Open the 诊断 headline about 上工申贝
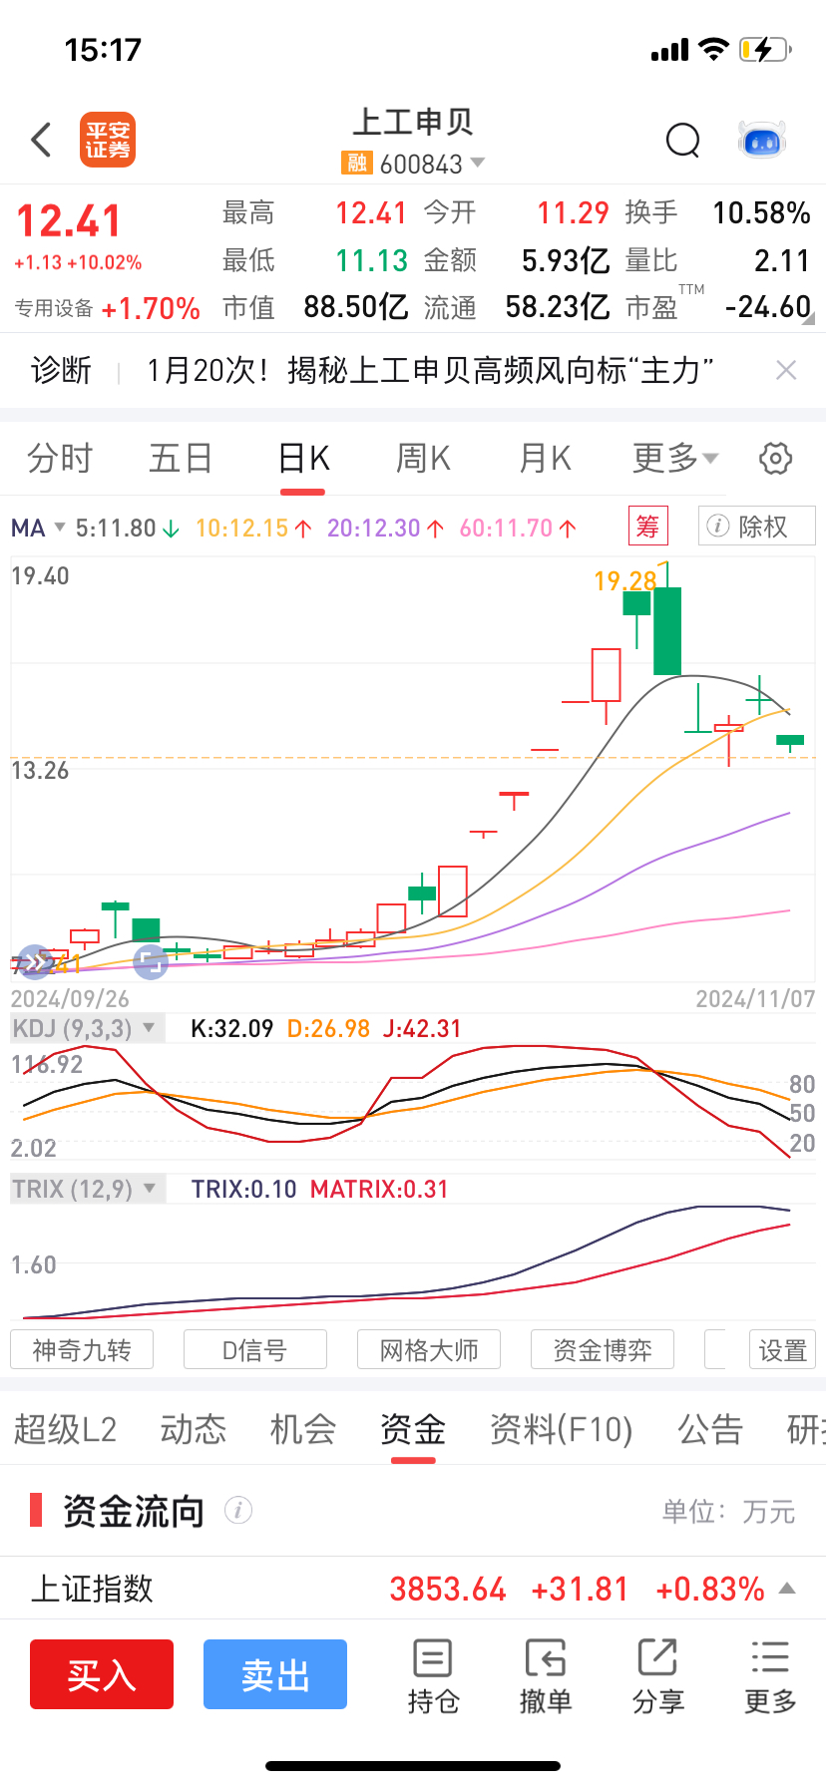The image size is (826, 1787). [x=430, y=371]
